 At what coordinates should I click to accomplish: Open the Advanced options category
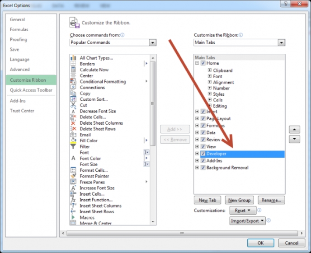tap(20, 70)
